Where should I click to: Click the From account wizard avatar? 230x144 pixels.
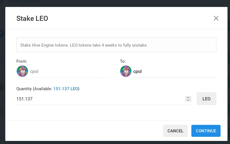click(x=22, y=71)
